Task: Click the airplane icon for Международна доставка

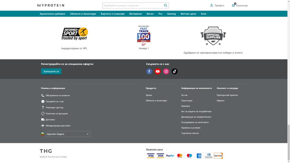Action: pos(43,126)
